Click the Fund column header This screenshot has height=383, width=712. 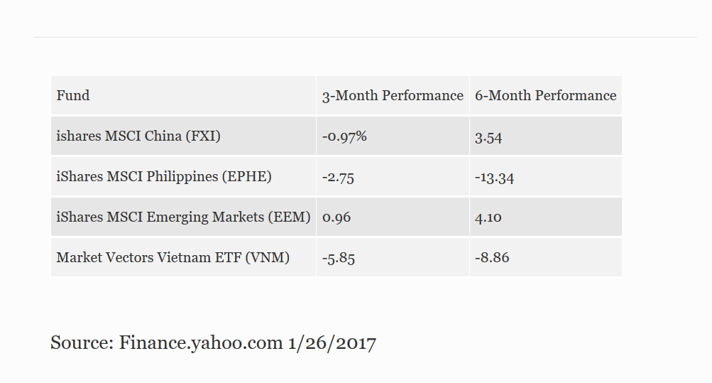coord(183,96)
